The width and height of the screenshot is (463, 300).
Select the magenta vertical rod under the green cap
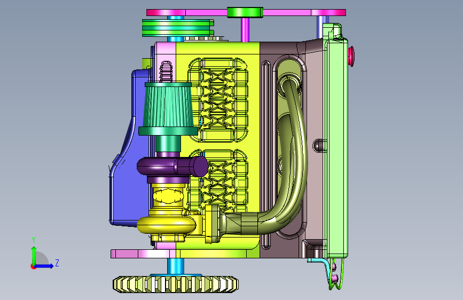pos(245,29)
